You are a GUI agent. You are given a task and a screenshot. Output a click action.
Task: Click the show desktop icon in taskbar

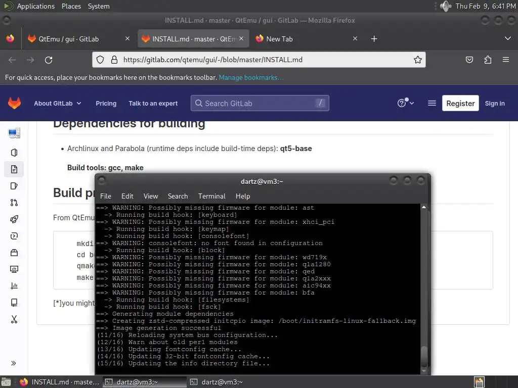point(6,382)
